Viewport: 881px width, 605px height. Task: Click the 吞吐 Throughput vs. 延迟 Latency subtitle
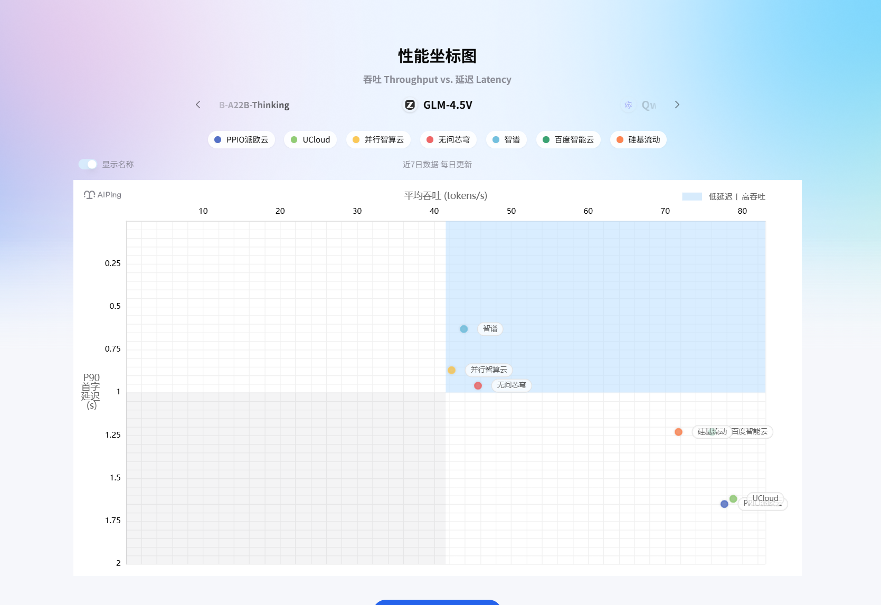437,79
